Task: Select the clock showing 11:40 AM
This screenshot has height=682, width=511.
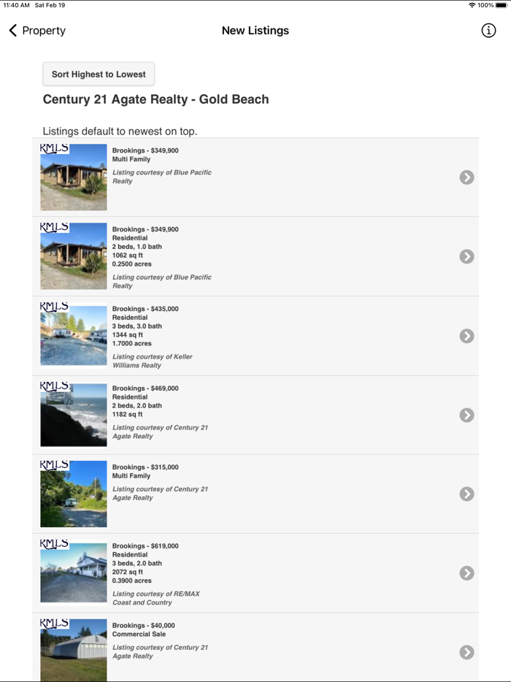Action: [x=18, y=4]
